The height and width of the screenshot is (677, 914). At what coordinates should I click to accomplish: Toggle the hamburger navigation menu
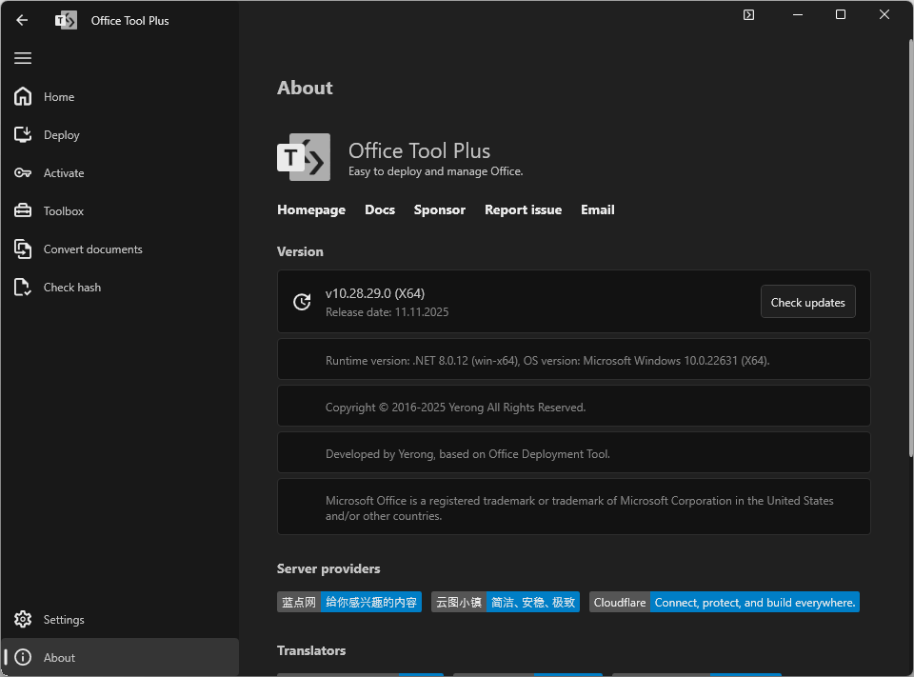coord(23,58)
